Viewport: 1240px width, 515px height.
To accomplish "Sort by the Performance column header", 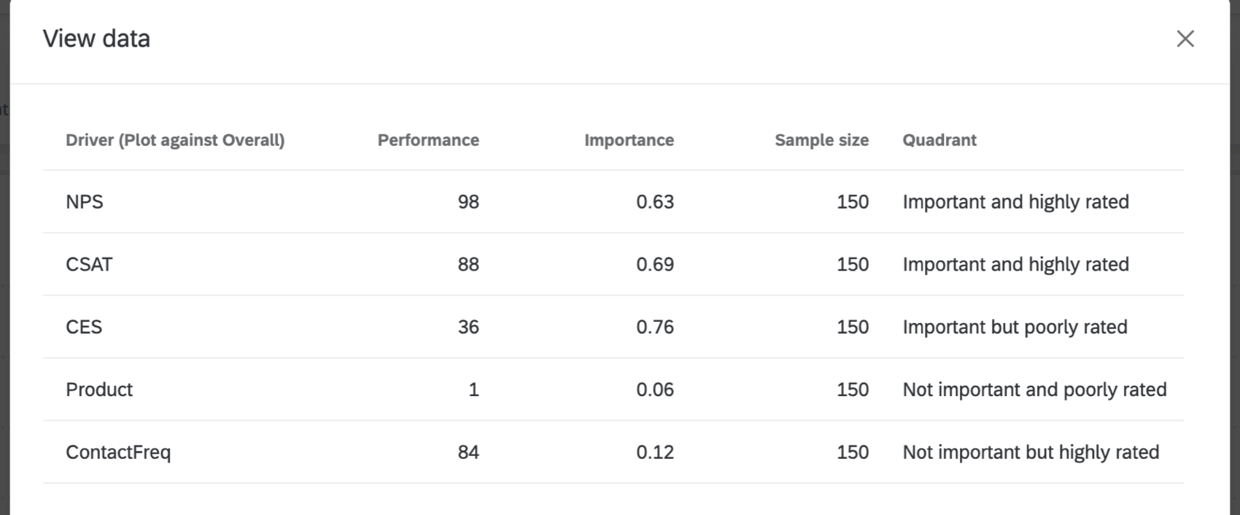I will 427,140.
